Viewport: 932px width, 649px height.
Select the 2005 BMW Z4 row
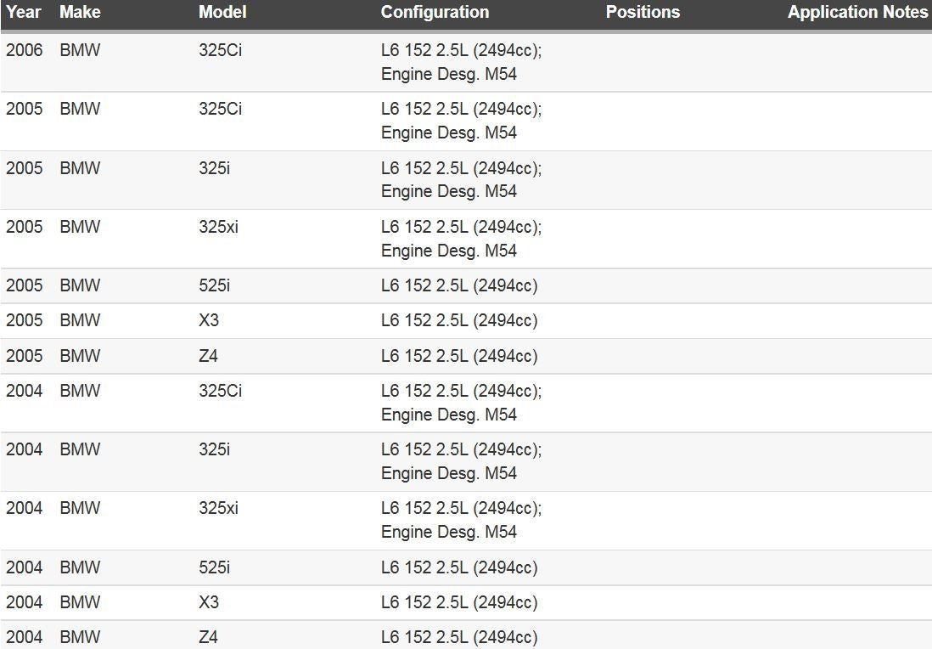[x=466, y=356]
